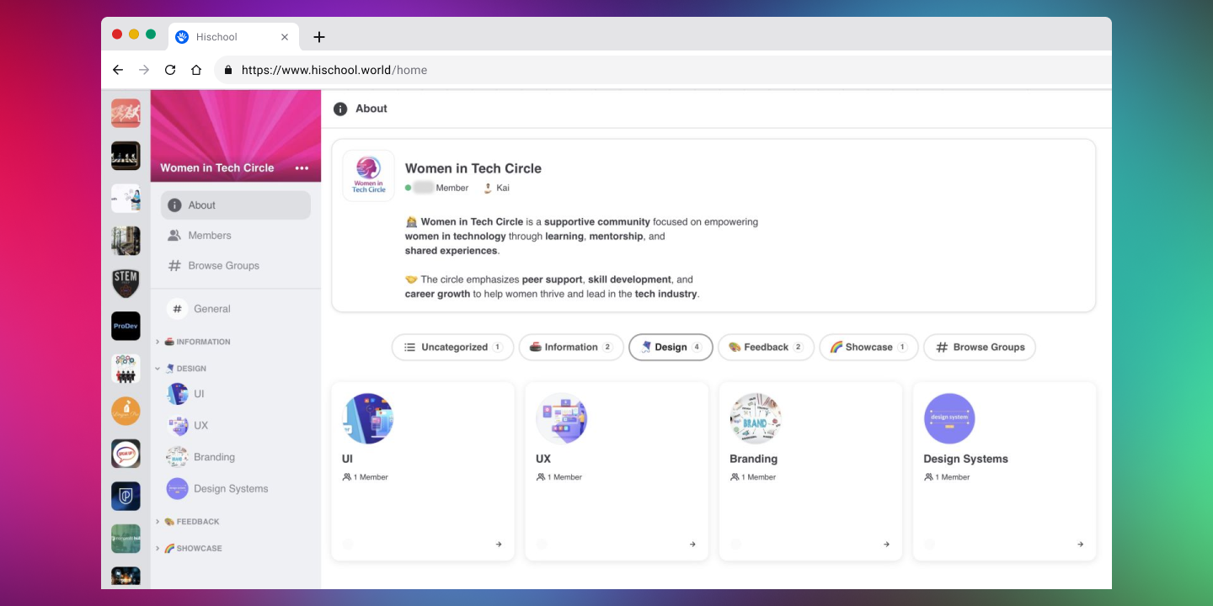The width and height of the screenshot is (1213, 606).
Task: Go to the browser home icon
Action: [x=196, y=70]
